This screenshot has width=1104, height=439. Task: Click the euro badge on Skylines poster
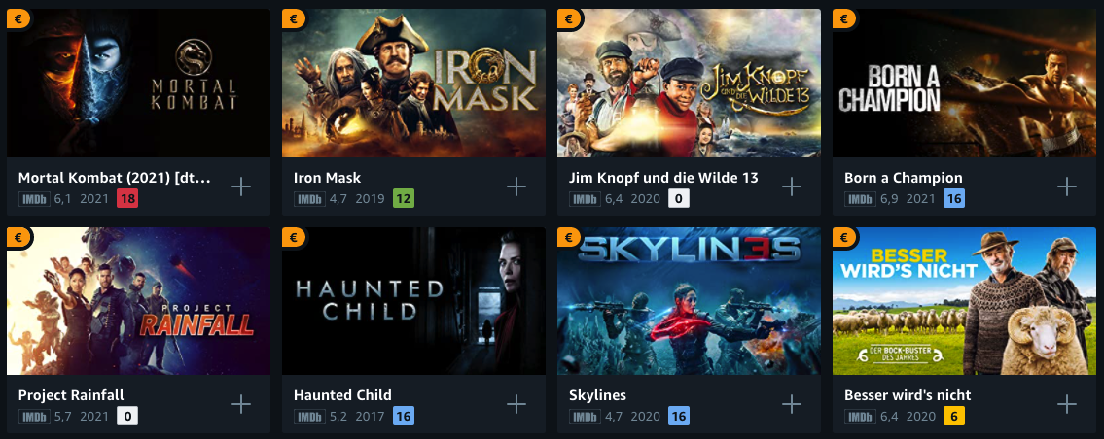[x=568, y=236]
